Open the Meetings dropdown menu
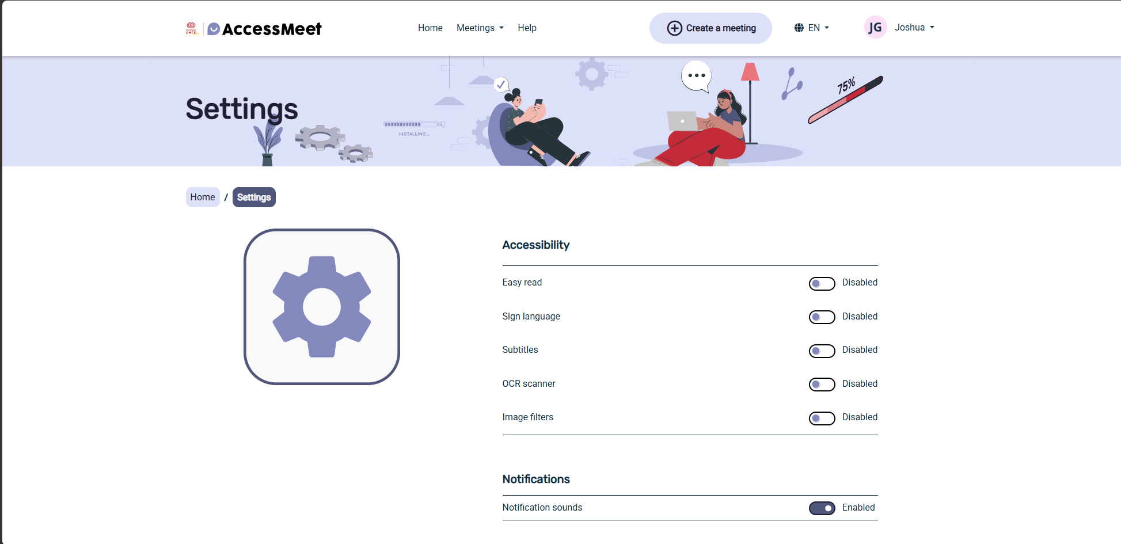 coord(480,28)
